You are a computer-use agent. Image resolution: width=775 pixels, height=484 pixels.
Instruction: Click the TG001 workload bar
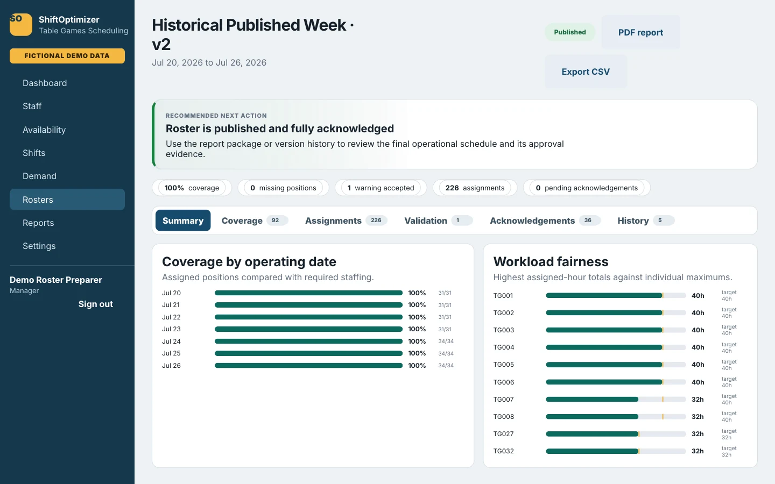616,295
